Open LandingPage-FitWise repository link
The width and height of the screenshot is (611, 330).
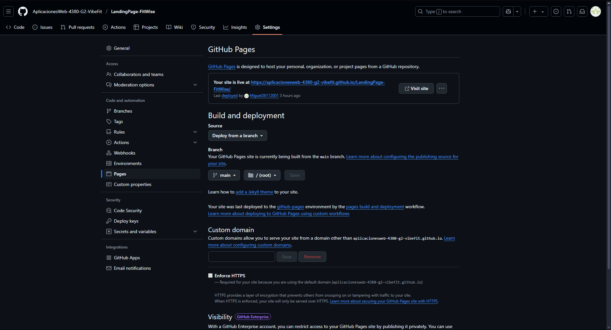tap(133, 11)
